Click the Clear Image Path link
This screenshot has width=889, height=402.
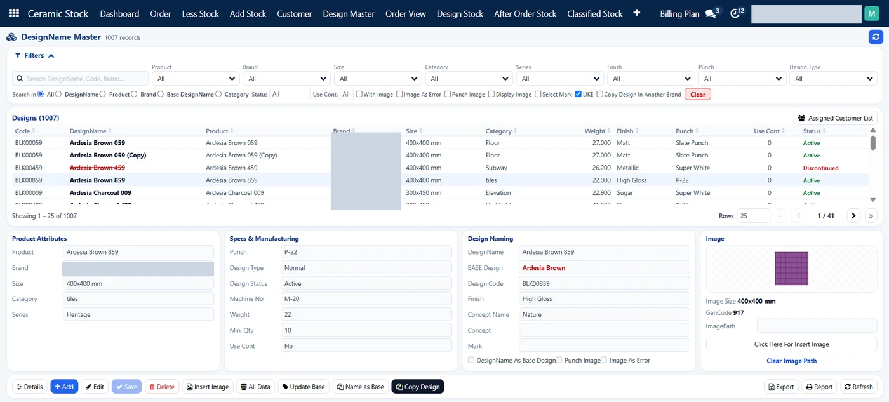pyautogui.click(x=792, y=361)
